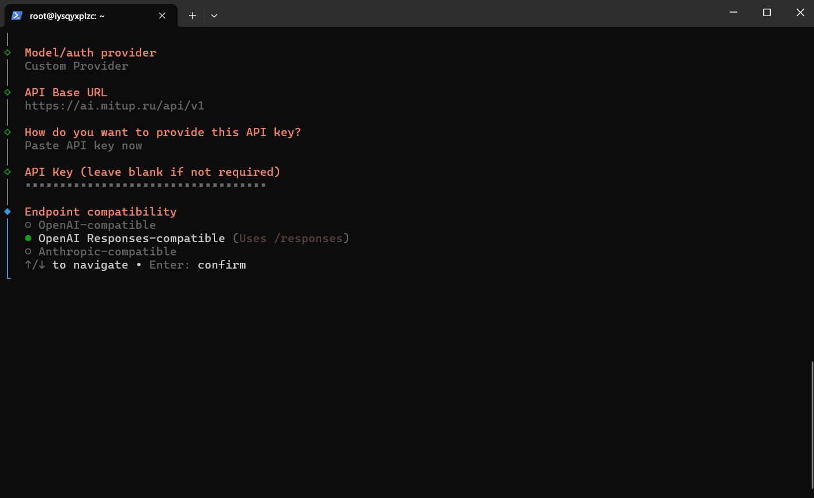Image resolution: width=814 pixels, height=498 pixels.
Task: Open a new terminal tab
Action: click(x=193, y=16)
